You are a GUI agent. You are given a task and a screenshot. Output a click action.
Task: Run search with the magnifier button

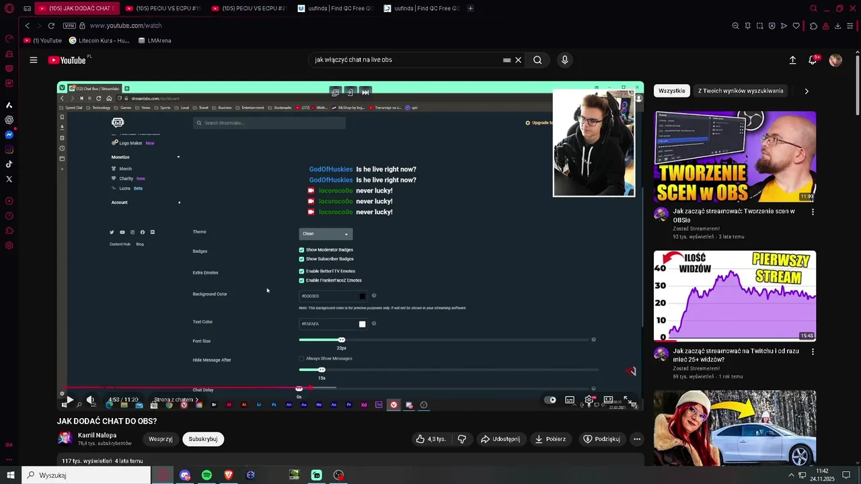coord(537,60)
